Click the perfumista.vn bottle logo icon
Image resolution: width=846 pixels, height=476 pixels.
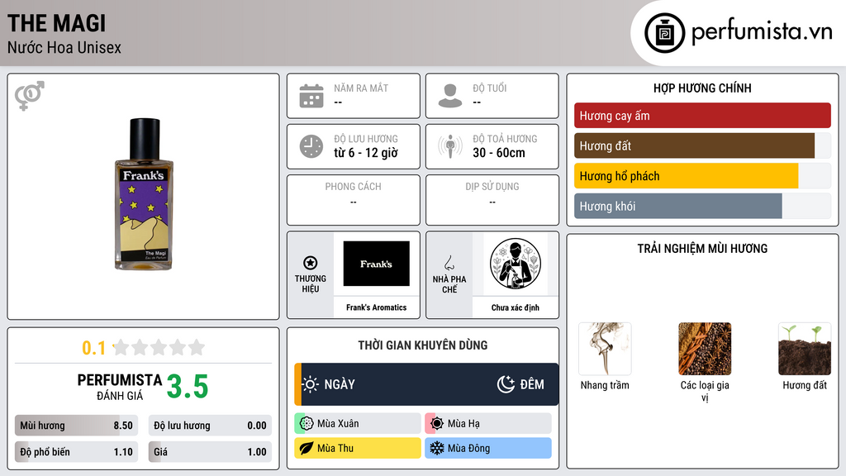[x=664, y=33]
